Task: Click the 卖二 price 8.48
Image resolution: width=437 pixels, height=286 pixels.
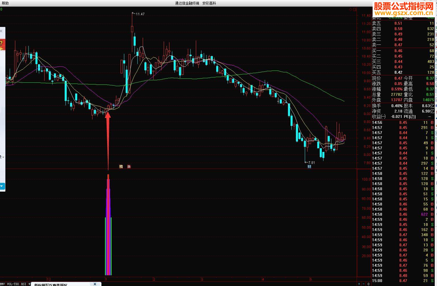Action: (x=398, y=39)
